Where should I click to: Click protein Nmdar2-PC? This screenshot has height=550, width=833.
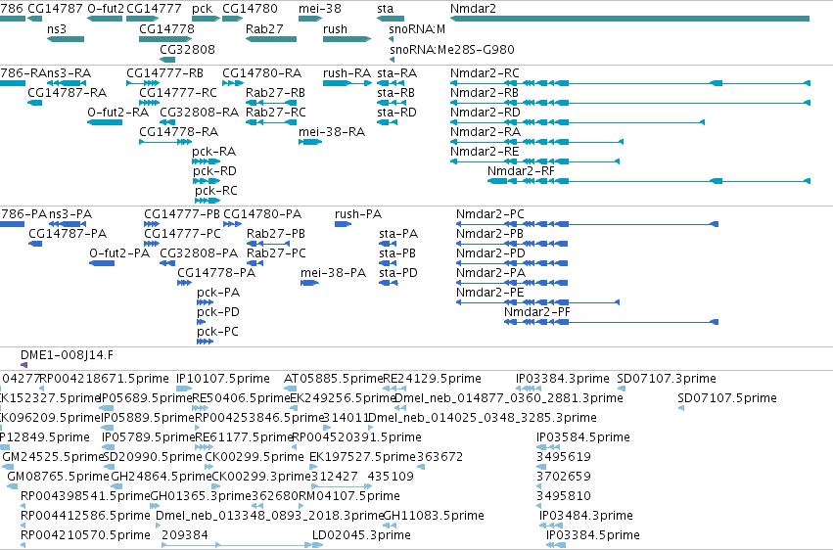coord(489,214)
